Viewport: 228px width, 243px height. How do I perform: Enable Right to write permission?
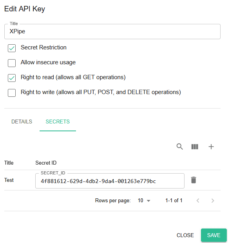tap(12, 92)
